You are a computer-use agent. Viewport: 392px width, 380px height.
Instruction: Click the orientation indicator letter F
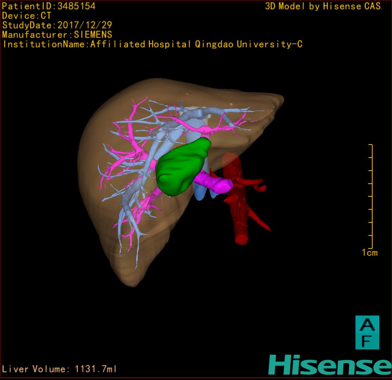pos(367,341)
